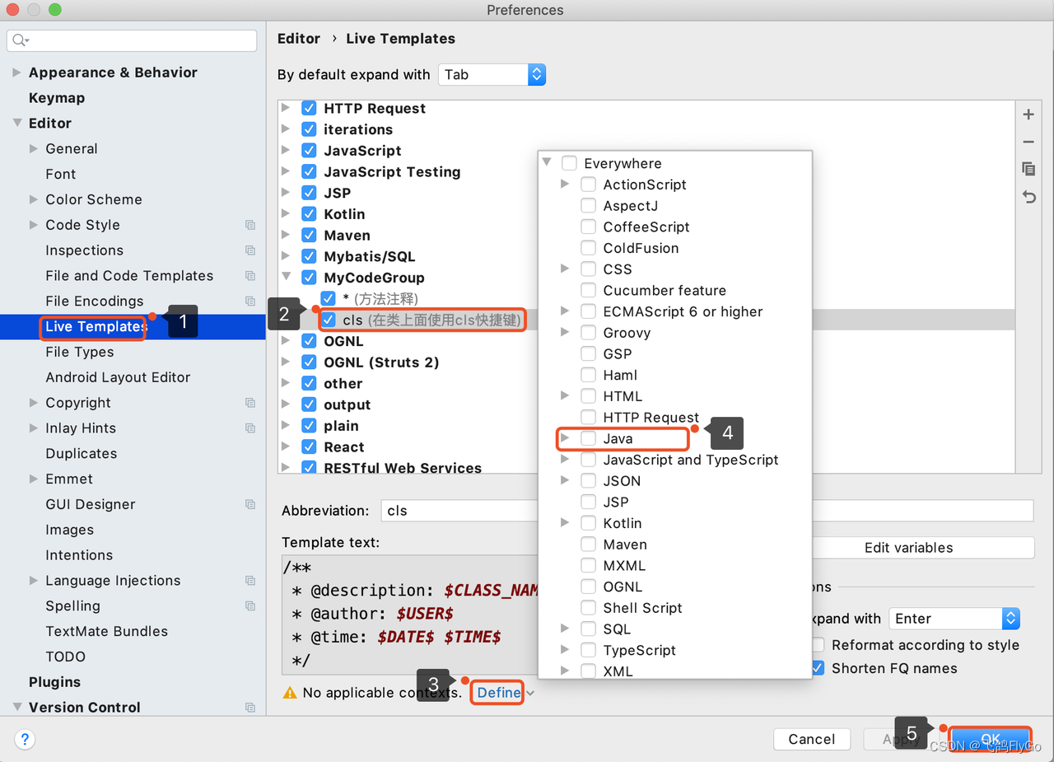This screenshot has height=762, width=1054.
Task: Check the Maven context checkbox in popup
Action: click(x=588, y=545)
